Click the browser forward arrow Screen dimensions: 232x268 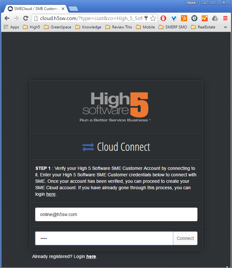(16, 18)
